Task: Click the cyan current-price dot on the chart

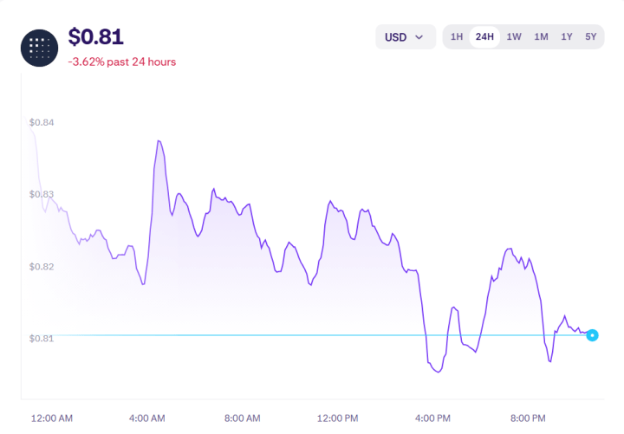Action: pos(592,335)
